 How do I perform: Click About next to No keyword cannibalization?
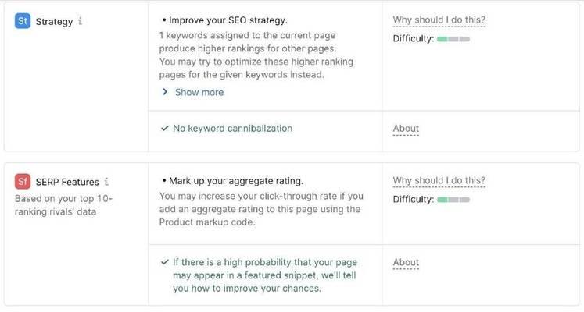click(406, 129)
